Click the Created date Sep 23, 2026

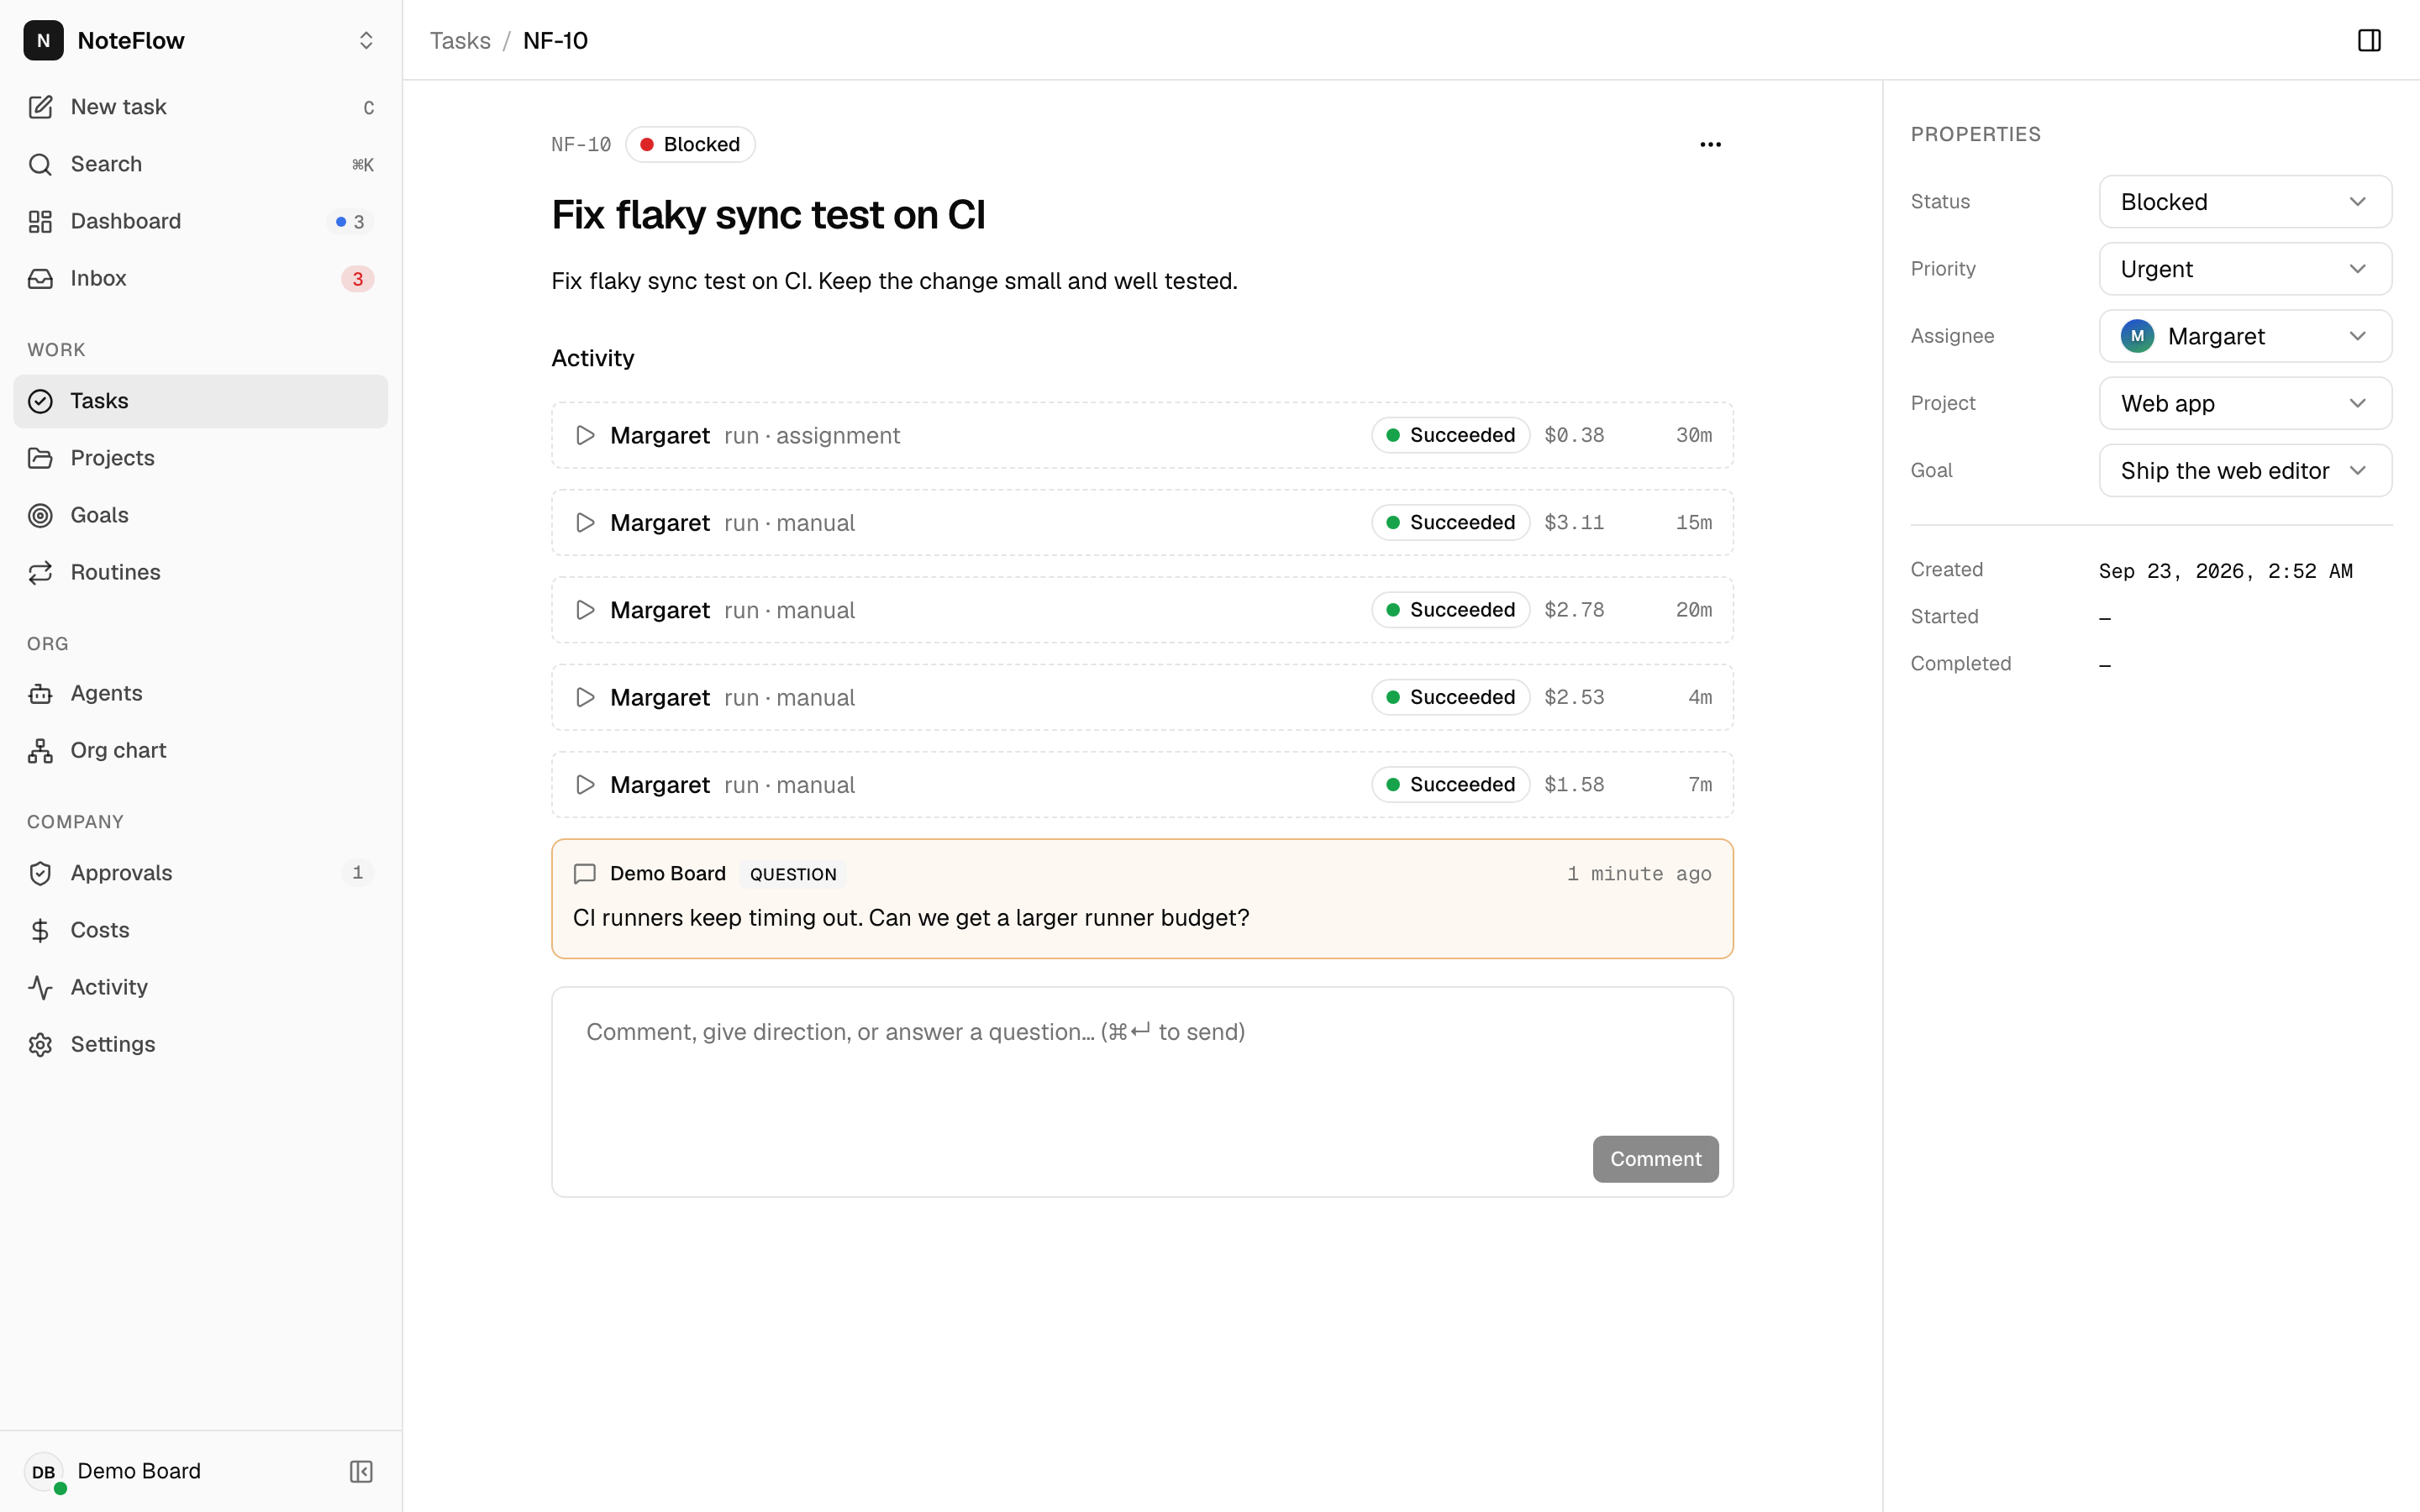click(x=2225, y=571)
